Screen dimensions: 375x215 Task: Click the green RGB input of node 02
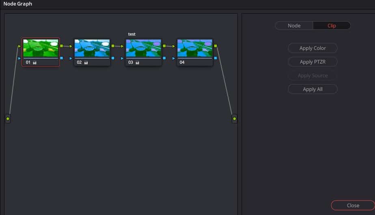point(71,46)
